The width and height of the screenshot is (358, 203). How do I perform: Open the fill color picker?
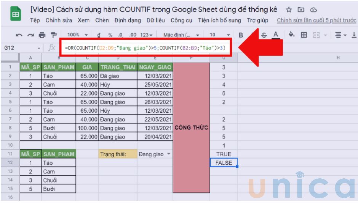tap(291, 35)
